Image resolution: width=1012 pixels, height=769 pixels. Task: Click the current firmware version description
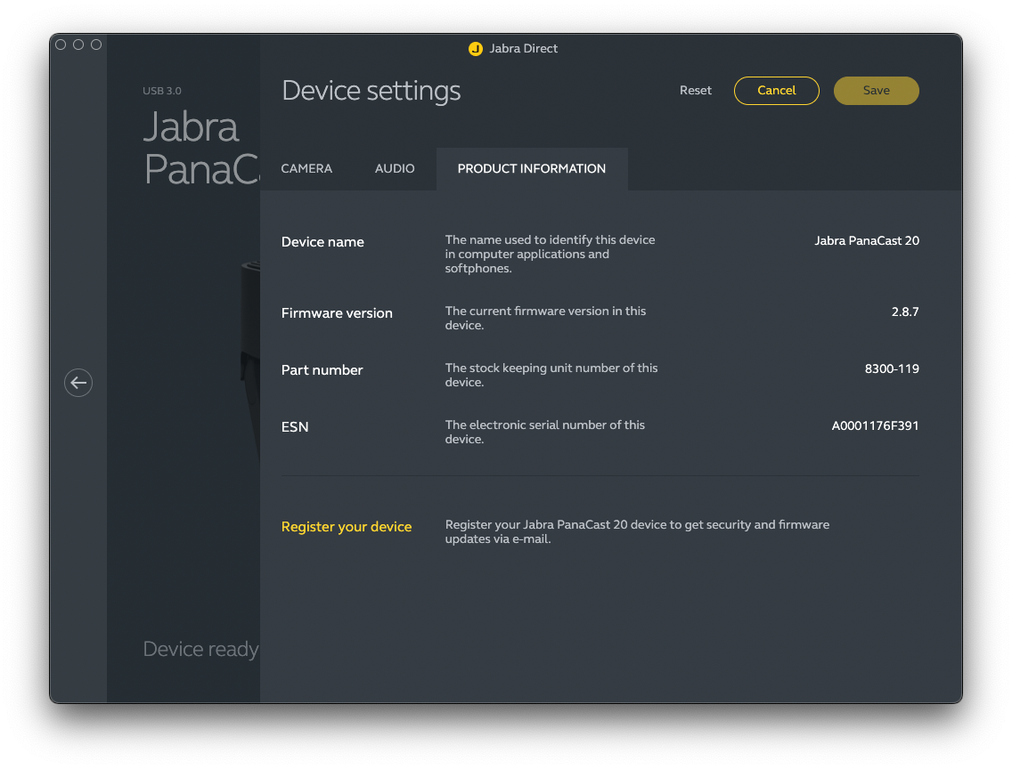tap(545, 318)
